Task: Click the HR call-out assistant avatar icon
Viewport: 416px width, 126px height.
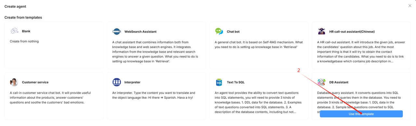Action: [x=321, y=31]
